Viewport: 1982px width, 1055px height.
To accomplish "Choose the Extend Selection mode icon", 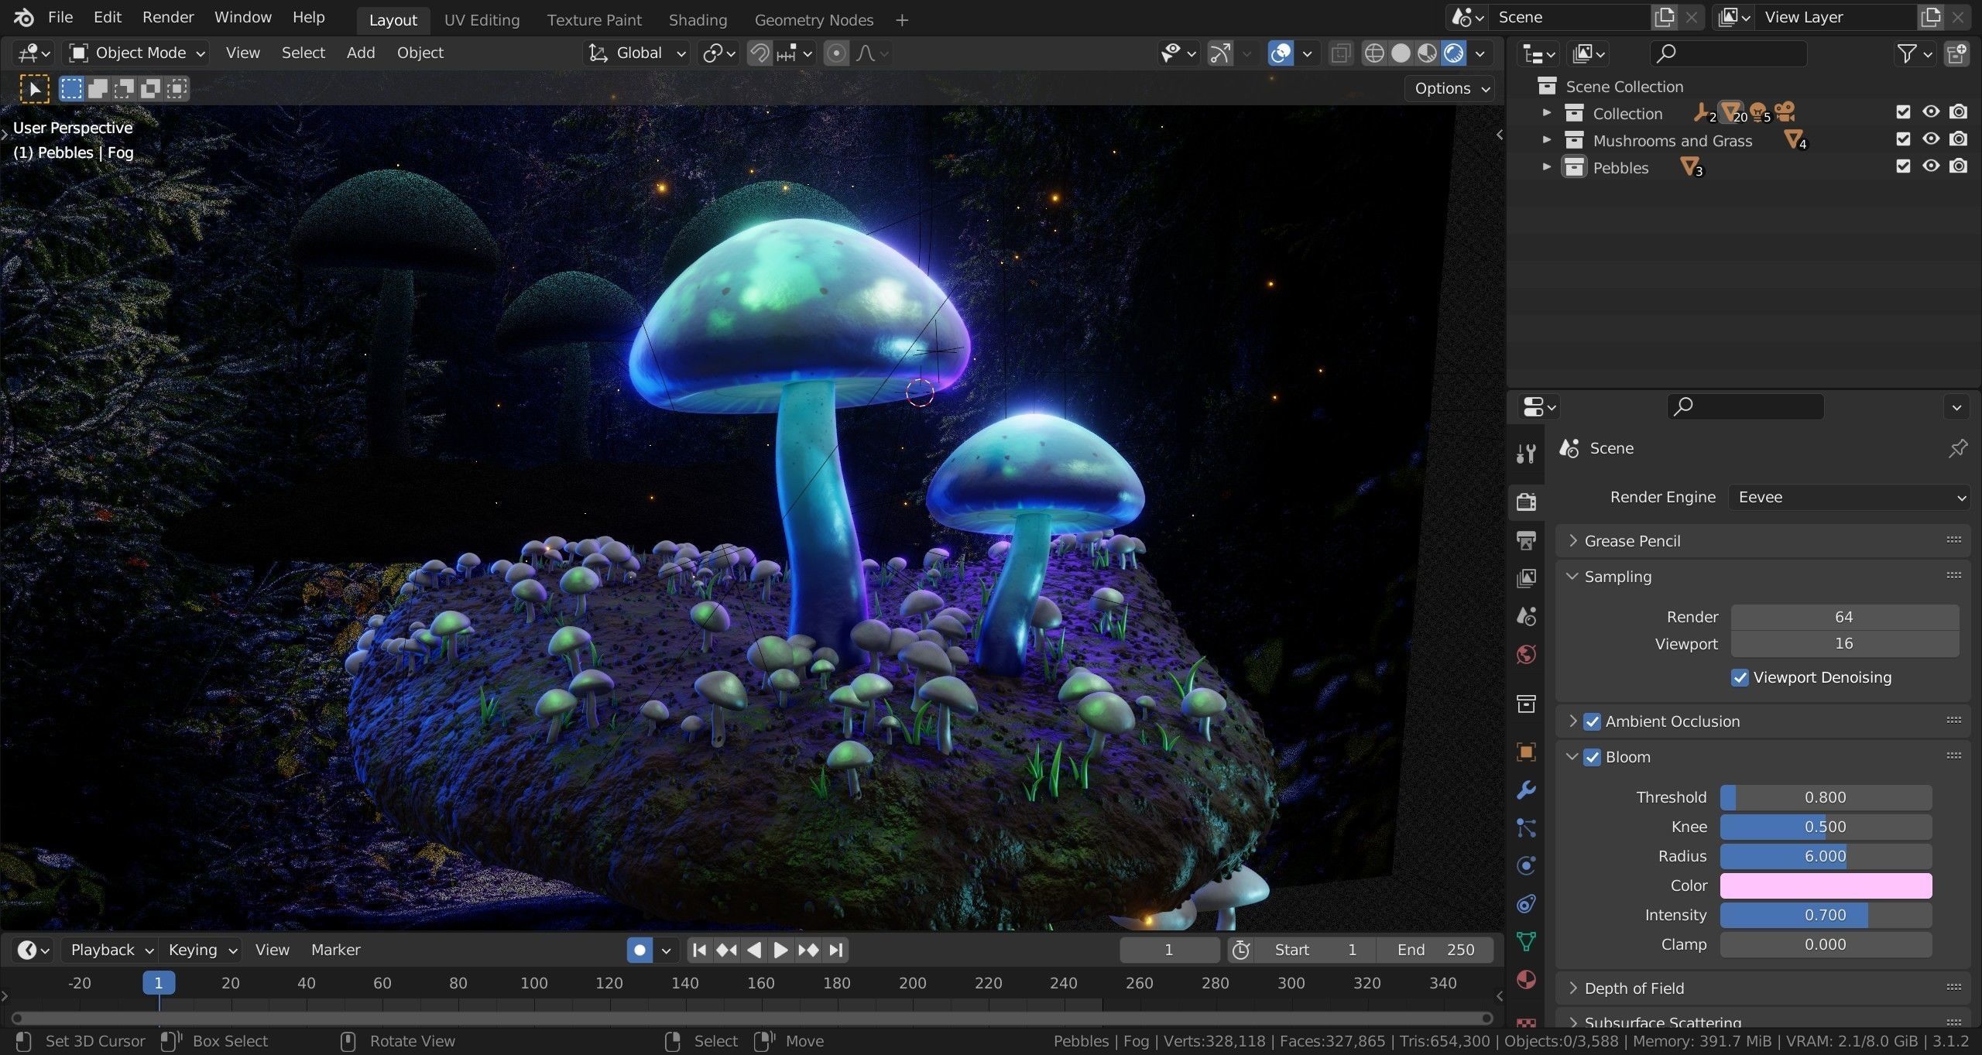I will [98, 89].
